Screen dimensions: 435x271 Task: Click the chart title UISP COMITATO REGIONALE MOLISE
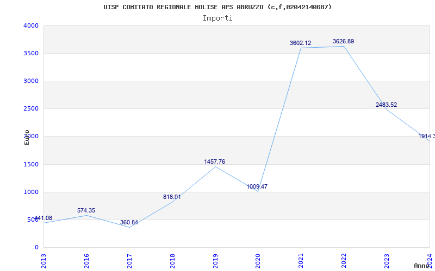coord(217,7)
